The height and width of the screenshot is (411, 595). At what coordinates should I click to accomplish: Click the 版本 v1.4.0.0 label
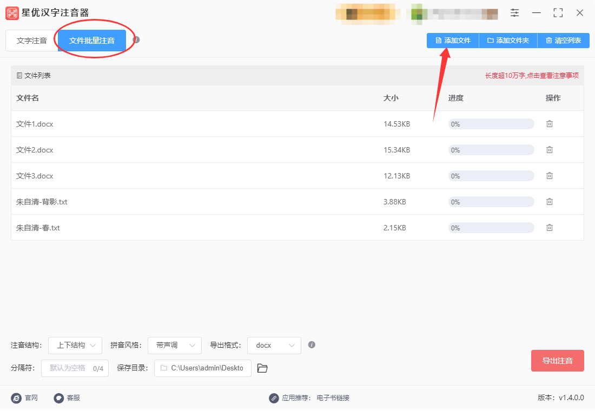tap(561, 397)
